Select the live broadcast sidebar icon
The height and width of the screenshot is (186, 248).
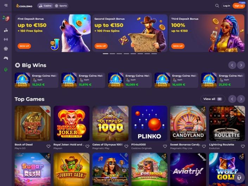(6, 39)
